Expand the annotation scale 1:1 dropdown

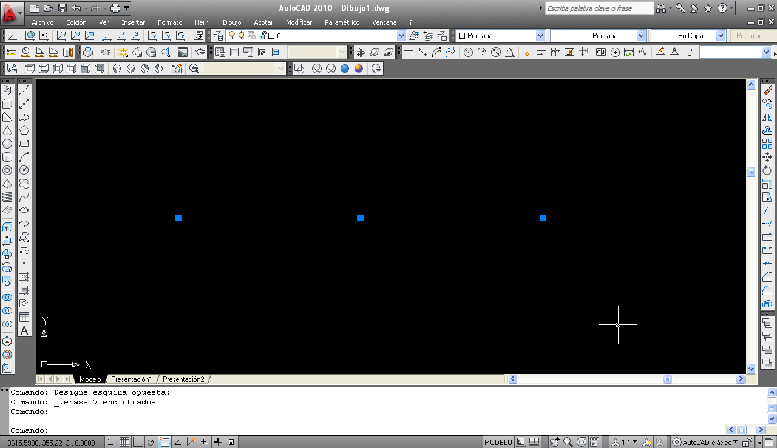634,441
